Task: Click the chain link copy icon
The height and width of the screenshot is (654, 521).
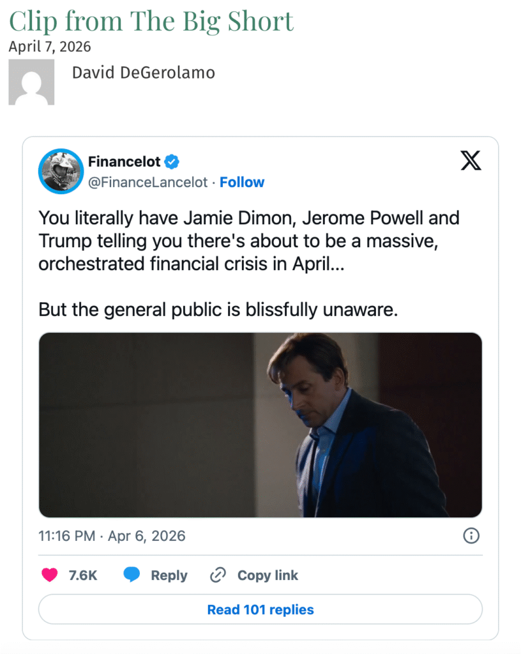Action: coord(218,575)
